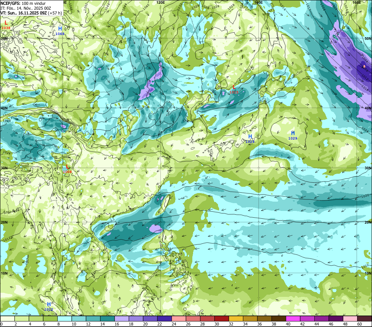Click the 10N label on the right edge
Screen dimensions: 372x327
coord(368,273)
